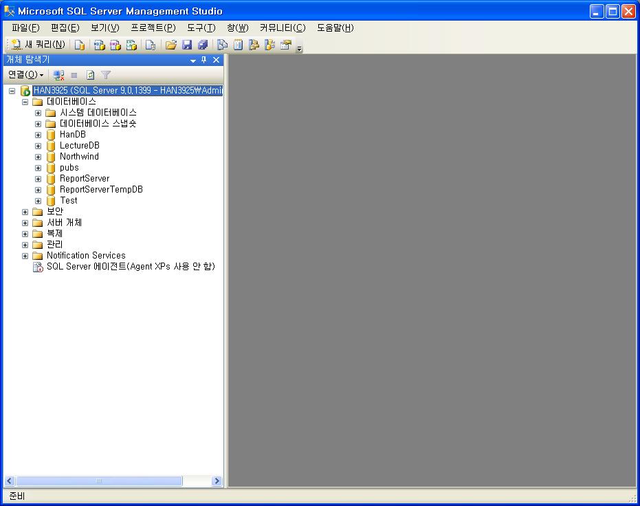
Task: Select the Northwind database label
Action: tap(79, 157)
